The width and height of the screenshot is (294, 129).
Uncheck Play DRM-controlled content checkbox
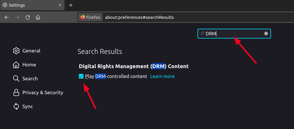click(81, 76)
